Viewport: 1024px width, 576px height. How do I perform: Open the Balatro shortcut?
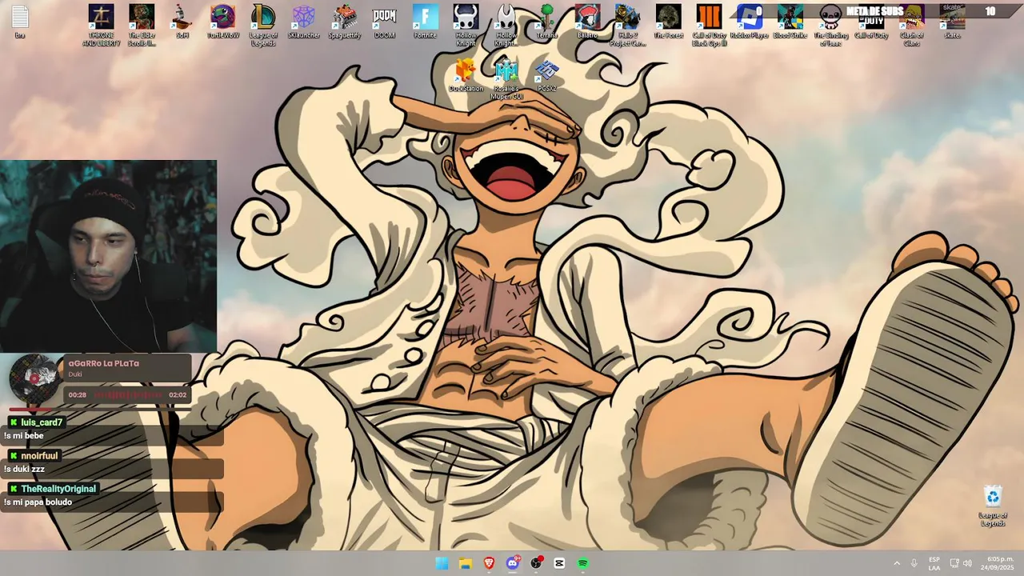[587, 22]
